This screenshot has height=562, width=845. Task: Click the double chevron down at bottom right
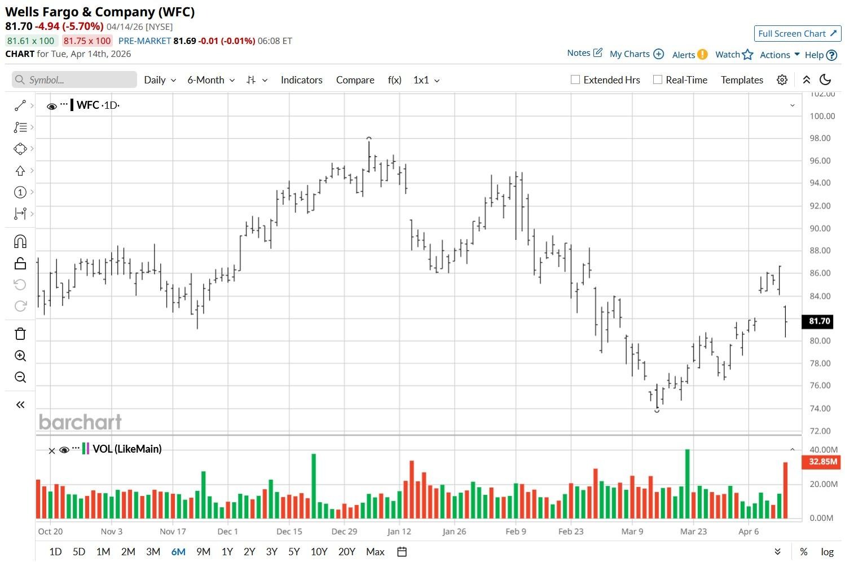point(778,552)
